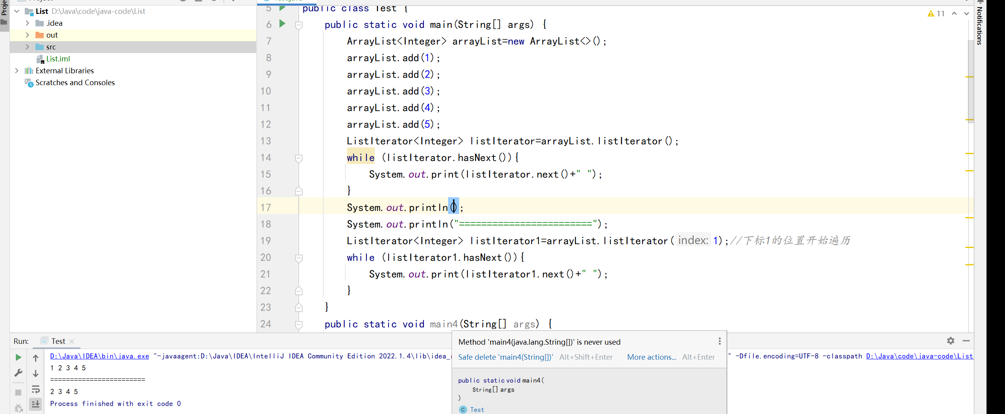Go to next highlighted error arrow

[x=967, y=13]
